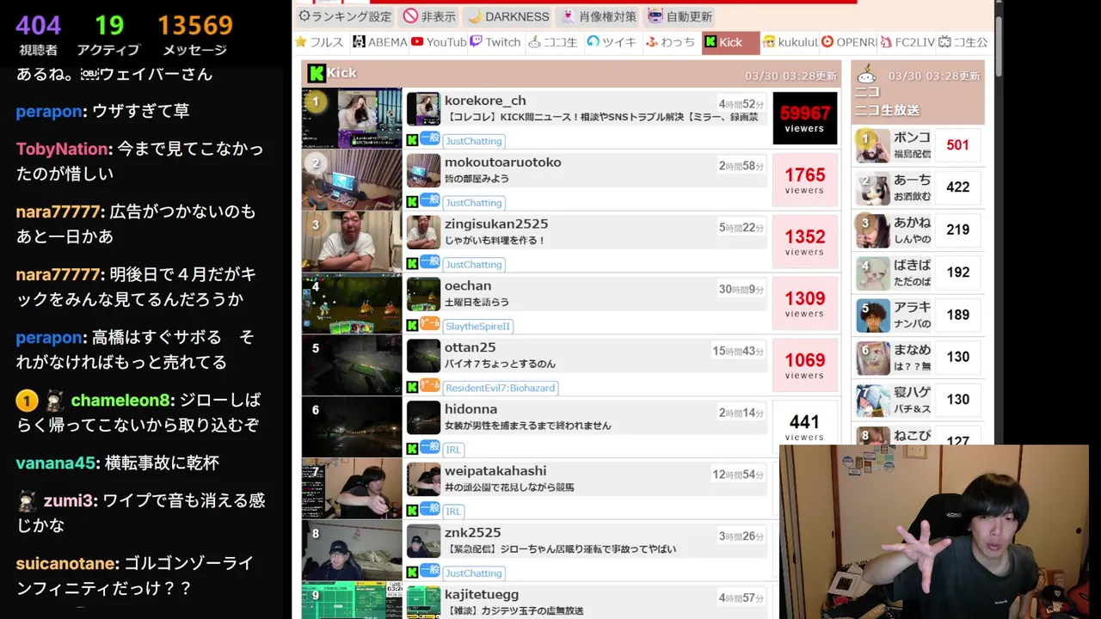Click the ニコ生放送 ranking panel icon
The height and width of the screenshot is (619, 1101).
868,74
